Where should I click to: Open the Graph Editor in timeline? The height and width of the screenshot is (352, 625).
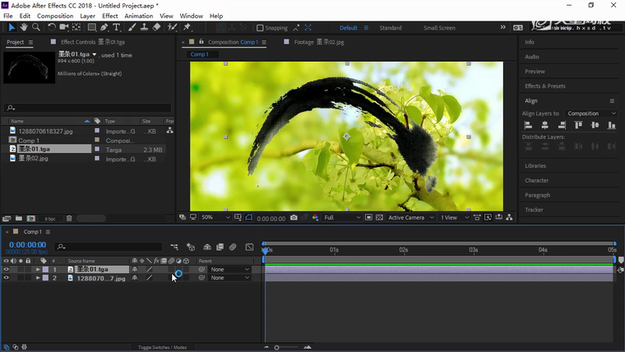(x=249, y=247)
